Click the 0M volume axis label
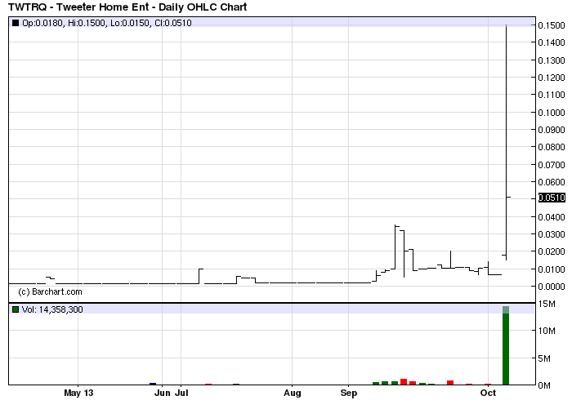 544,385
